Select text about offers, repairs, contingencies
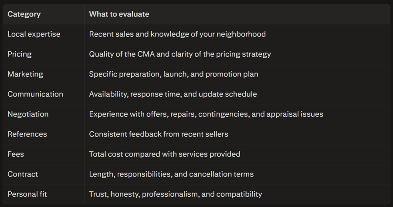The height and width of the screenshot is (207, 393). pyautogui.click(x=206, y=114)
